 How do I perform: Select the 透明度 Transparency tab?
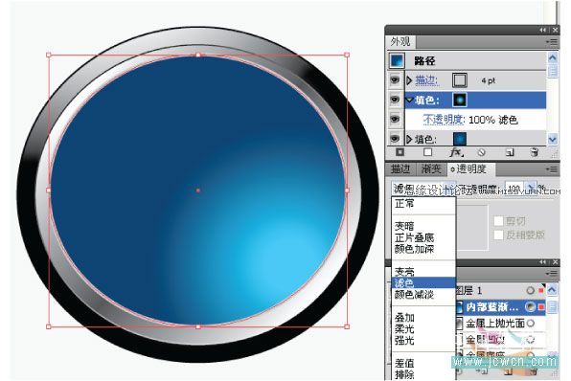tap(471, 168)
